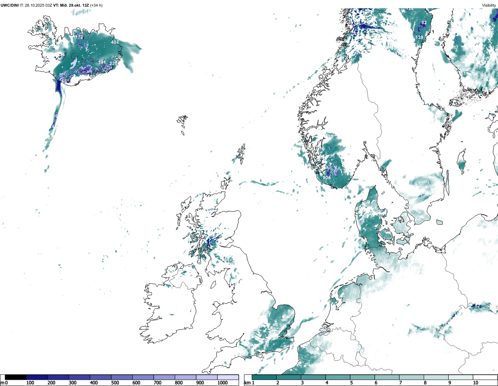Viewport: 498px width, 386px height.
Task: Click the '139' value over northern Sweden
Action: click(419, 37)
